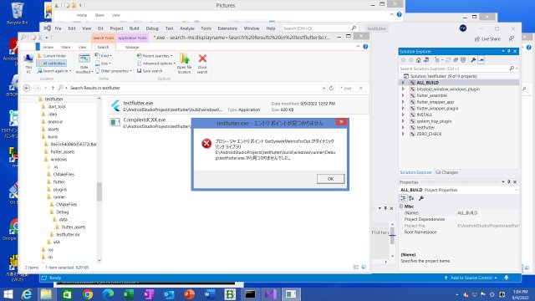Open the Search again in dropdown
The width and height of the screenshot is (535, 301).
(x=54, y=71)
